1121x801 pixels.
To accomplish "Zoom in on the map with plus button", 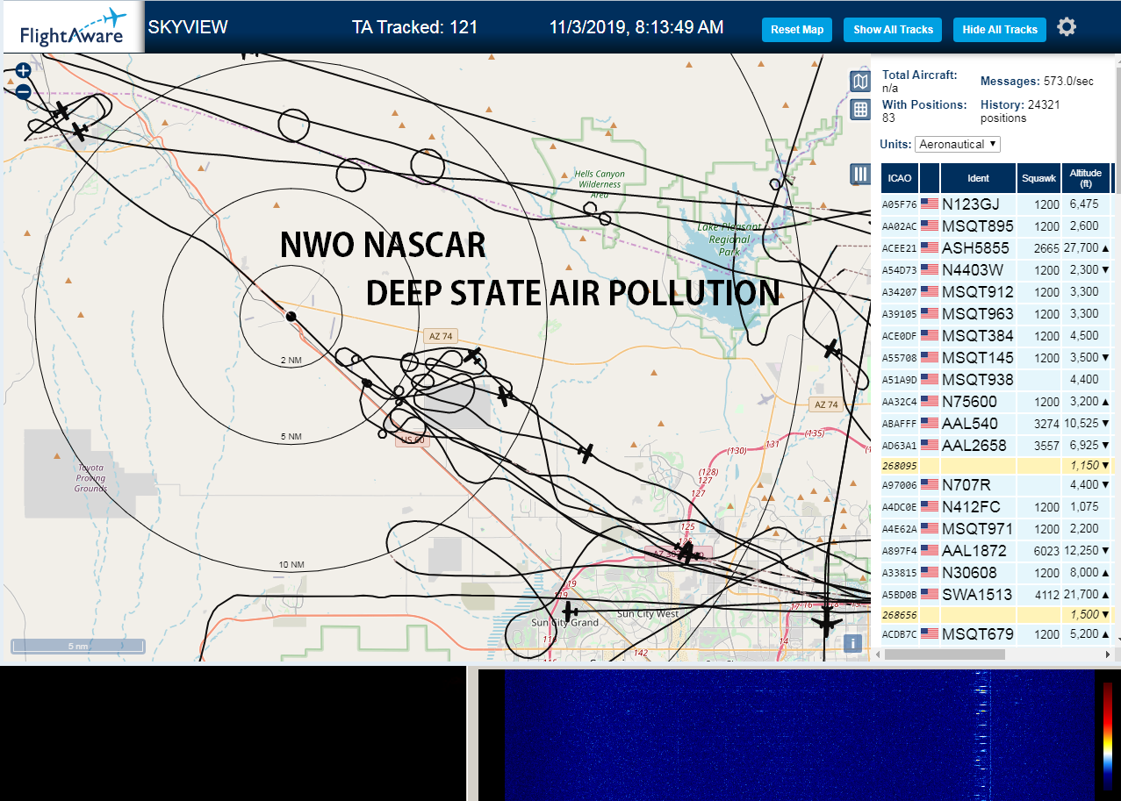I will click(24, 70).
